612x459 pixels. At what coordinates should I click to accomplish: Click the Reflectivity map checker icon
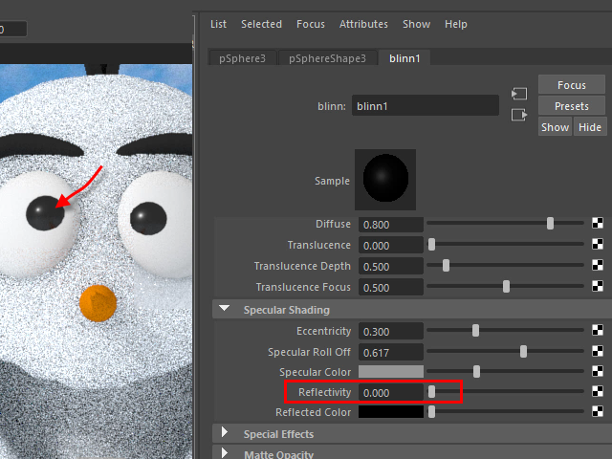599,392
